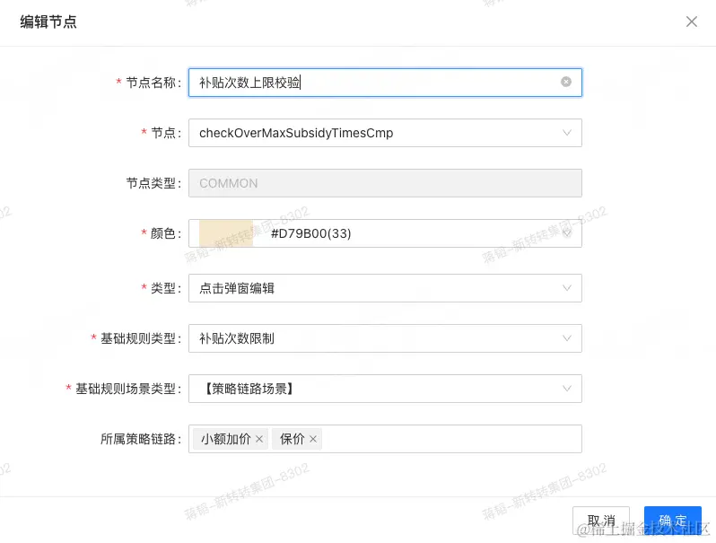
Task: Click the 保价 tag text
Action: 292,439
